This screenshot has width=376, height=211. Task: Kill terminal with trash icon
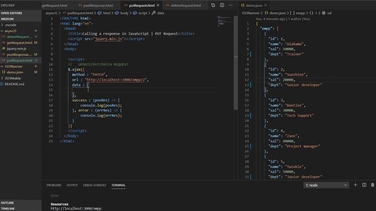pyautogui.click(x=372, y=185)
